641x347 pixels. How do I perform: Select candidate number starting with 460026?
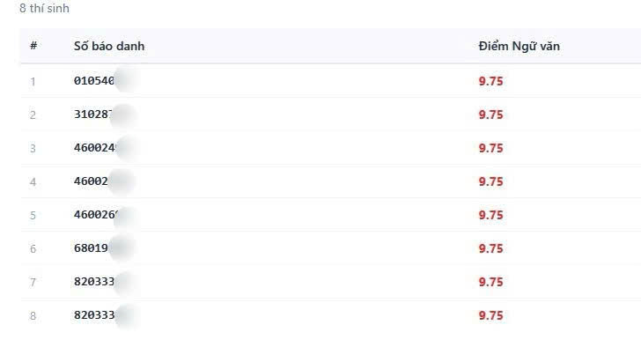click(x=96, y=215)
